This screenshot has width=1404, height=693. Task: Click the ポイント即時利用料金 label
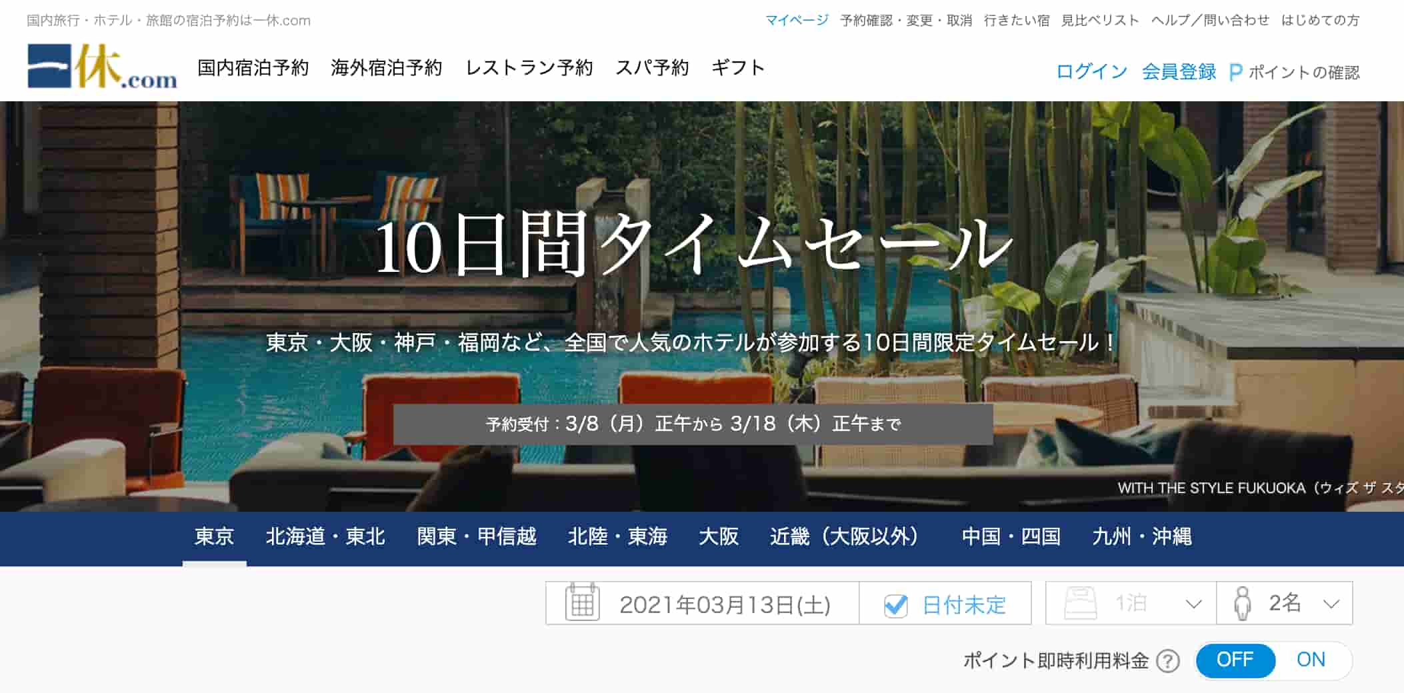1056,660
